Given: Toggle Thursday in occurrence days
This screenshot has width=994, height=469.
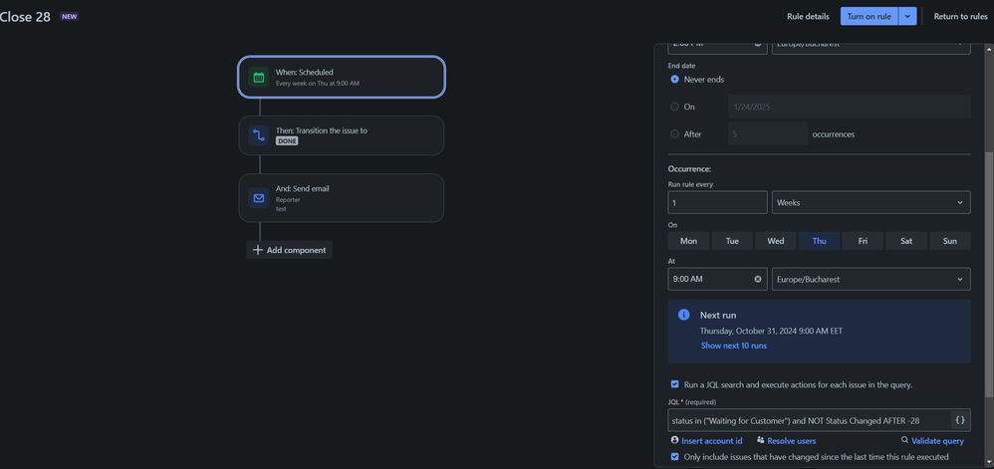Looking at the screenshot, I should pos(819,241).
